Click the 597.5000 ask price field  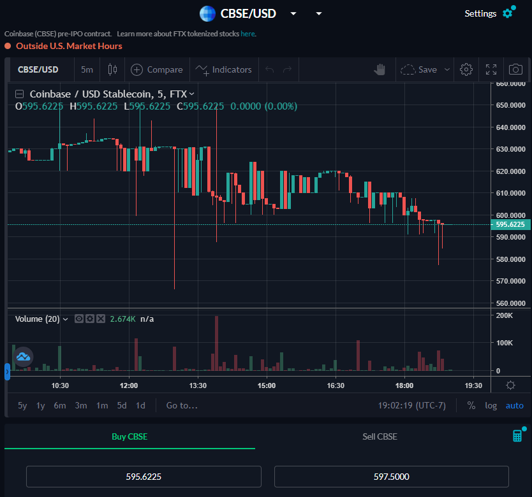tap(391, 477)
